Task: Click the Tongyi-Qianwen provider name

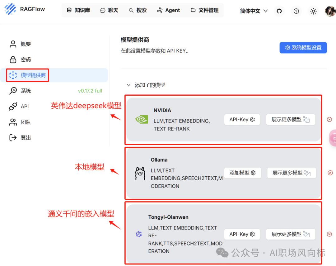Action: [168, 217]
